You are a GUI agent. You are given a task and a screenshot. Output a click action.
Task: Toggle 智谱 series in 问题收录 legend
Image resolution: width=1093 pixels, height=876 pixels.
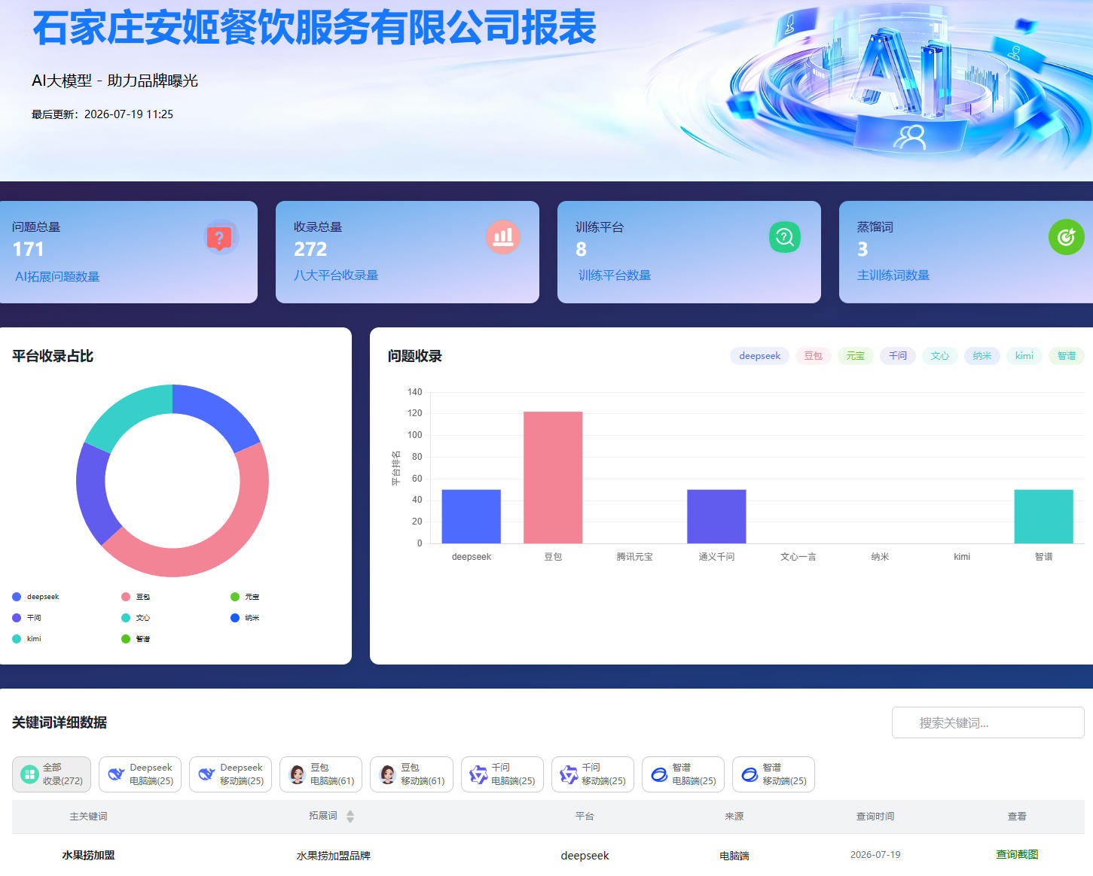click(1067, 356)
